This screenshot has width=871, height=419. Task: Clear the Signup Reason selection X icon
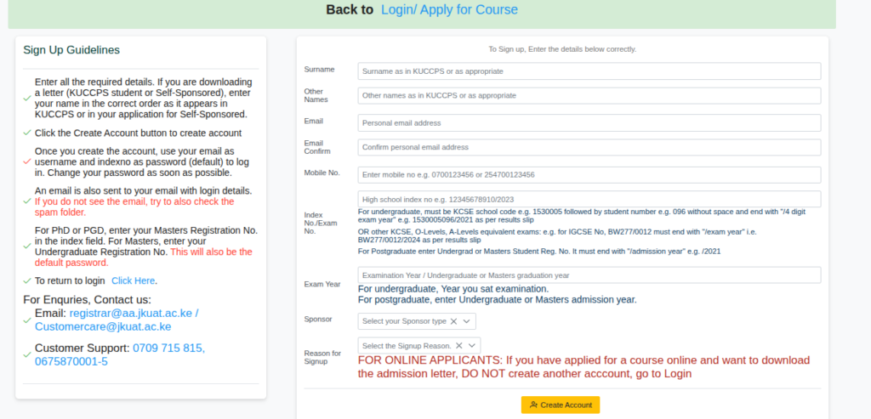coord(459,346)
